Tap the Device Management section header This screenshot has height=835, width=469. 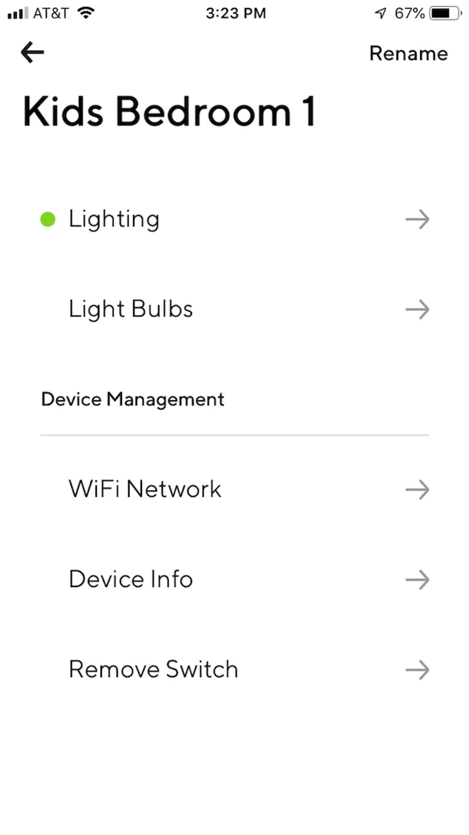pyautogui.click(x=133, y=399)
